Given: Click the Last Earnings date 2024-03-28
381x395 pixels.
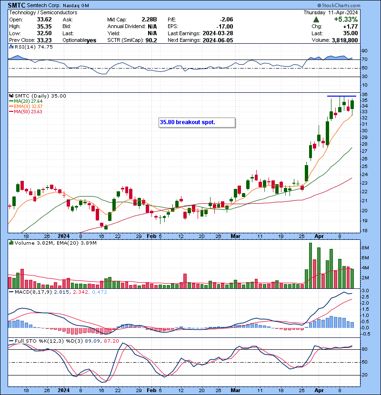Looking at the screenshot, I should [218, 33].
